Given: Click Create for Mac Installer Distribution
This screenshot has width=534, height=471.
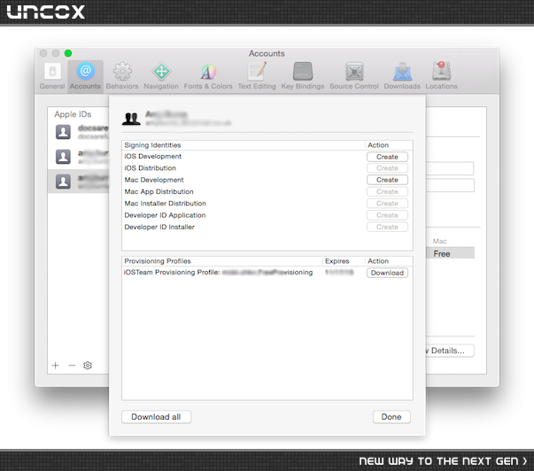Looking at the screenshot, I should point(387,204).
